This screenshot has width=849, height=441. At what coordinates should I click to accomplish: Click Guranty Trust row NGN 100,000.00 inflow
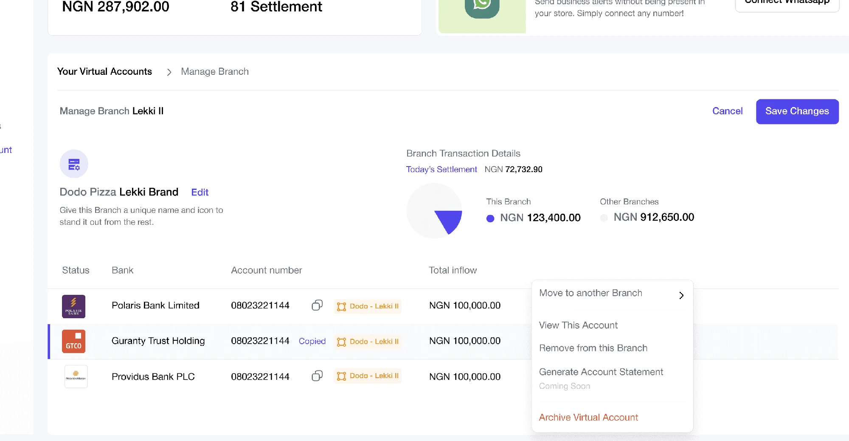pyautogui.click(x=465, y=341)
